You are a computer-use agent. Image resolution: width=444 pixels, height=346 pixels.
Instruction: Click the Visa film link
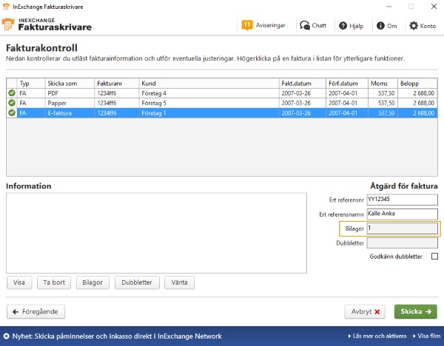tap(427, 336)
